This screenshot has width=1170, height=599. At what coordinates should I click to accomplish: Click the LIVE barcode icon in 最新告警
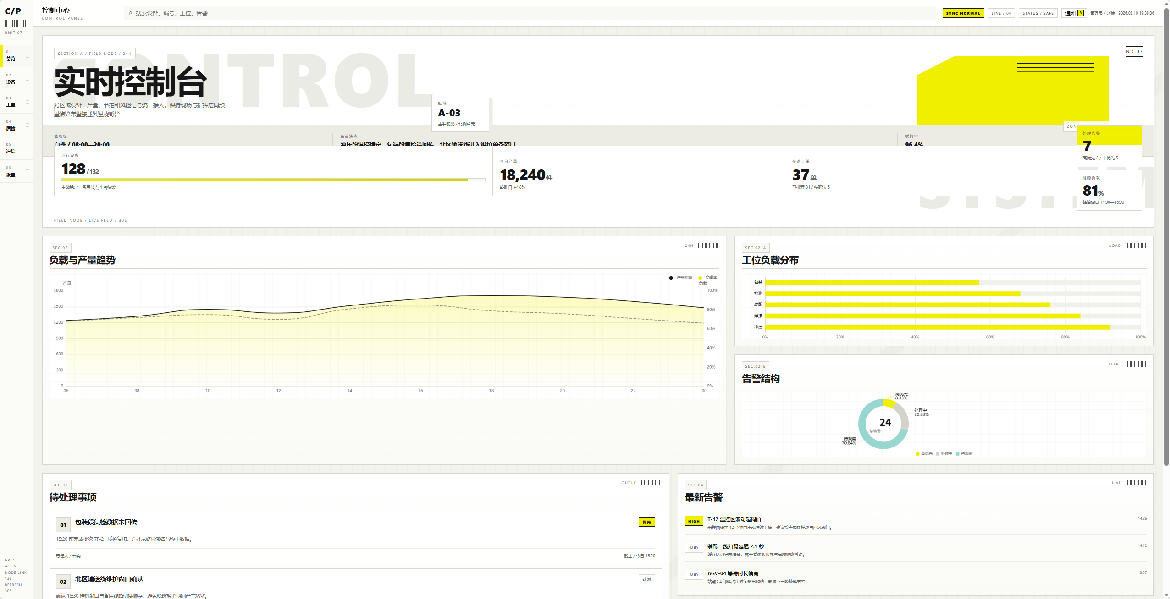[1135, 483]
